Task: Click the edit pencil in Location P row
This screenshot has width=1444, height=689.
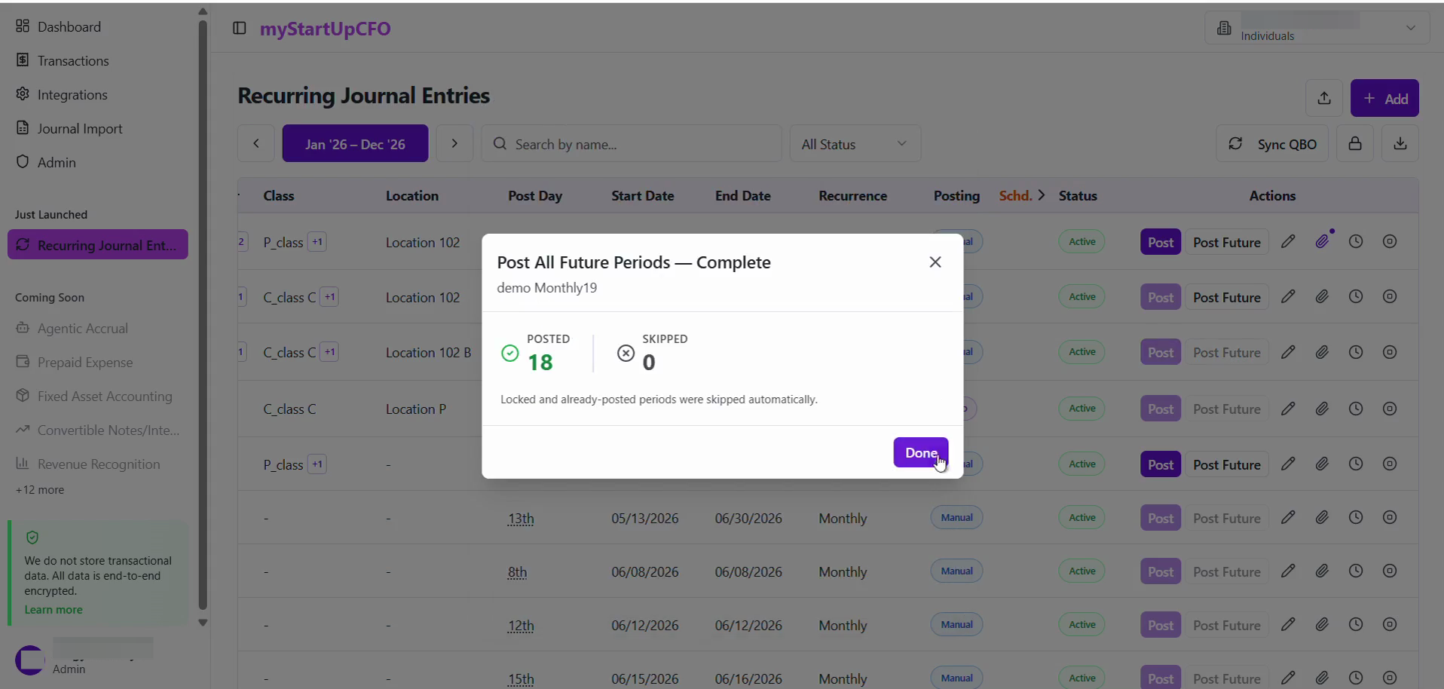Action: (x=1289, y=409)
